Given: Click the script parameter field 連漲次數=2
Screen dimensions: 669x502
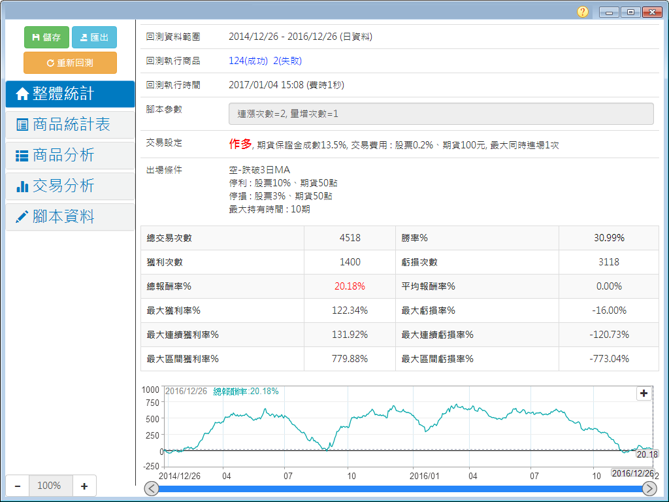Looking at the screenshot, I should point(441,114).
